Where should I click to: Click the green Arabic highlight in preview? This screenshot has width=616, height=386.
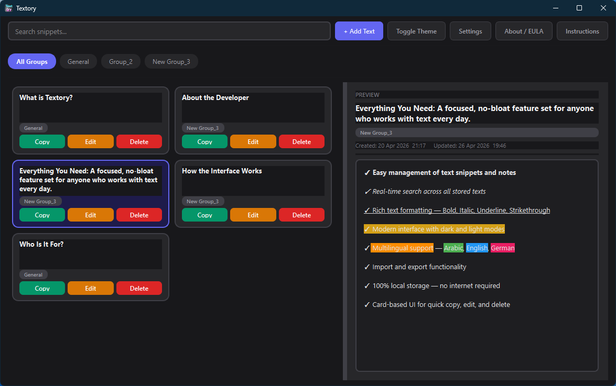pos(453,247)
